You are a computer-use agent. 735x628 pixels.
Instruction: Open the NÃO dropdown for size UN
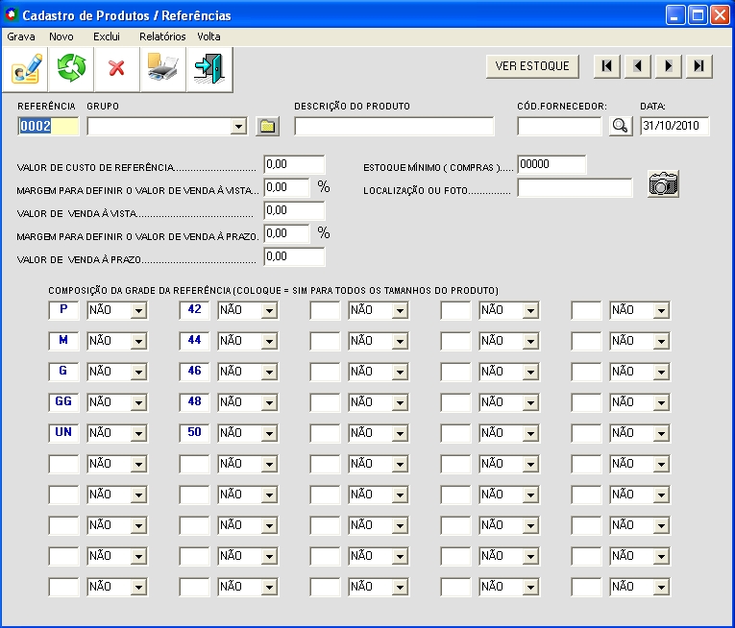point(138,433)
